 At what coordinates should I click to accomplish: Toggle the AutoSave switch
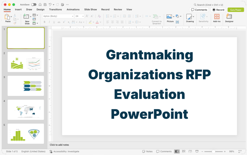pos(34,5)
